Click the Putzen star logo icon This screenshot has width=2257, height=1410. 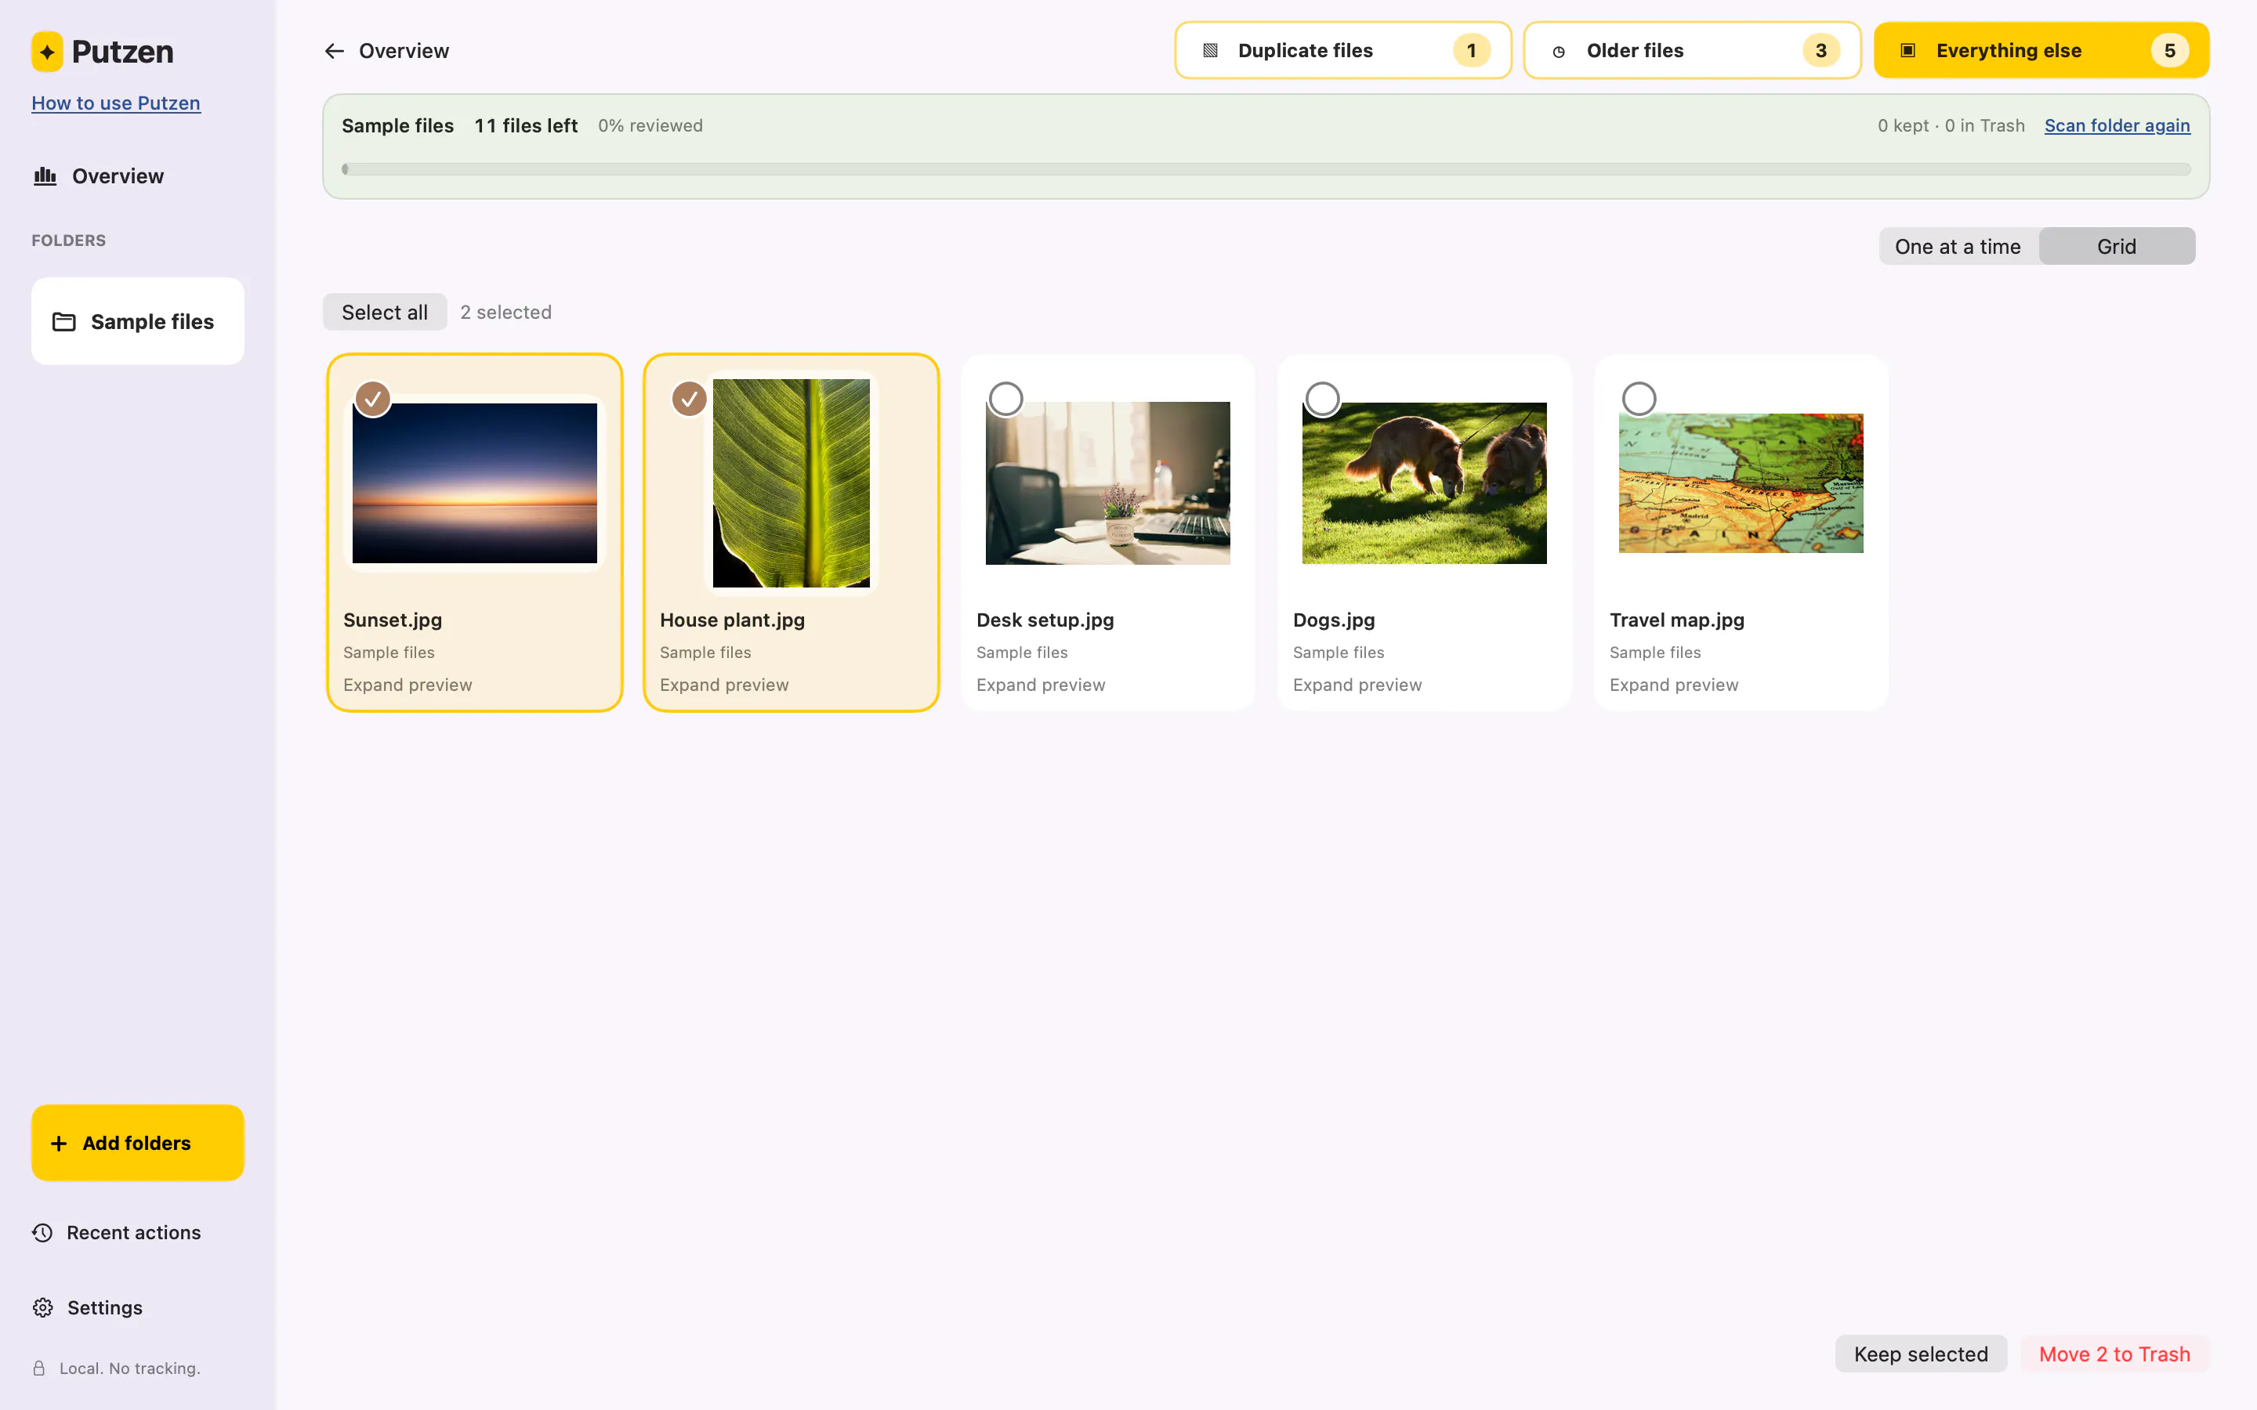[48, 51]
